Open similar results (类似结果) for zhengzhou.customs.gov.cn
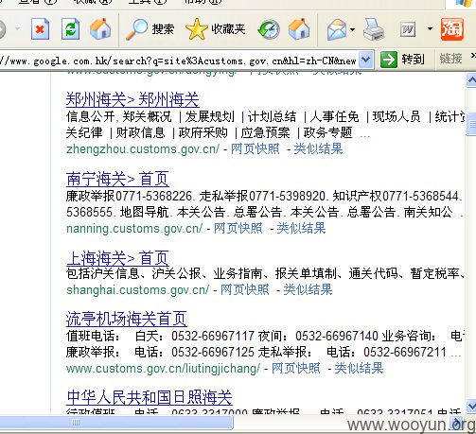The image size is (476, 434). pyautogui.click(x=318, y=148)
